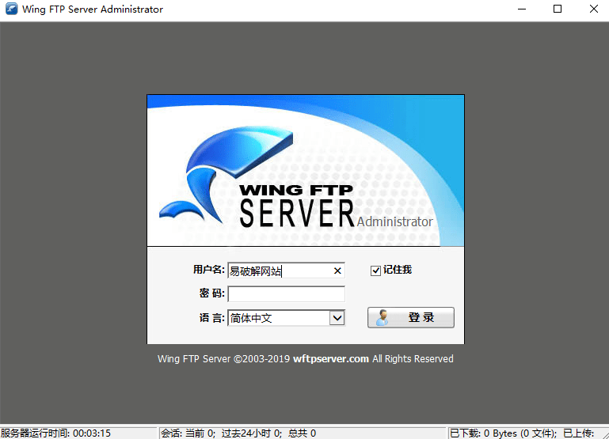Focus the 密码 password input field
This screenshot has width=609, height=439.
tap(286, 294)
